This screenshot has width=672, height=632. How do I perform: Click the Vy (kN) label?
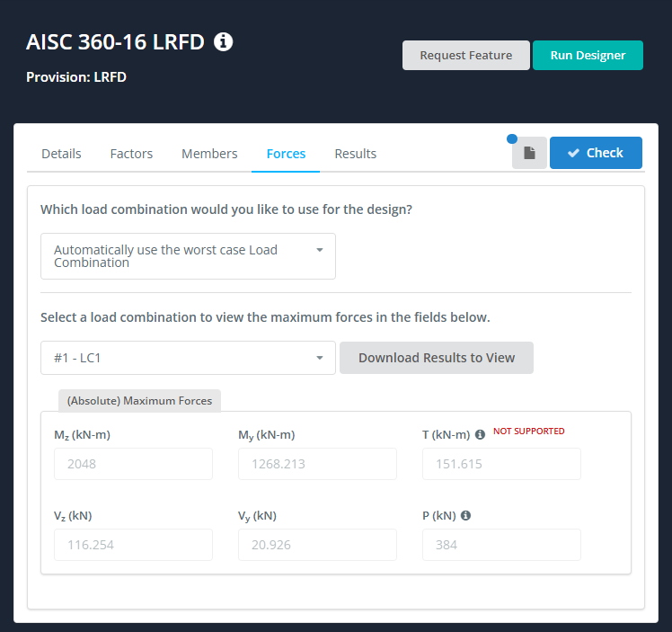[x=257, y=516]
